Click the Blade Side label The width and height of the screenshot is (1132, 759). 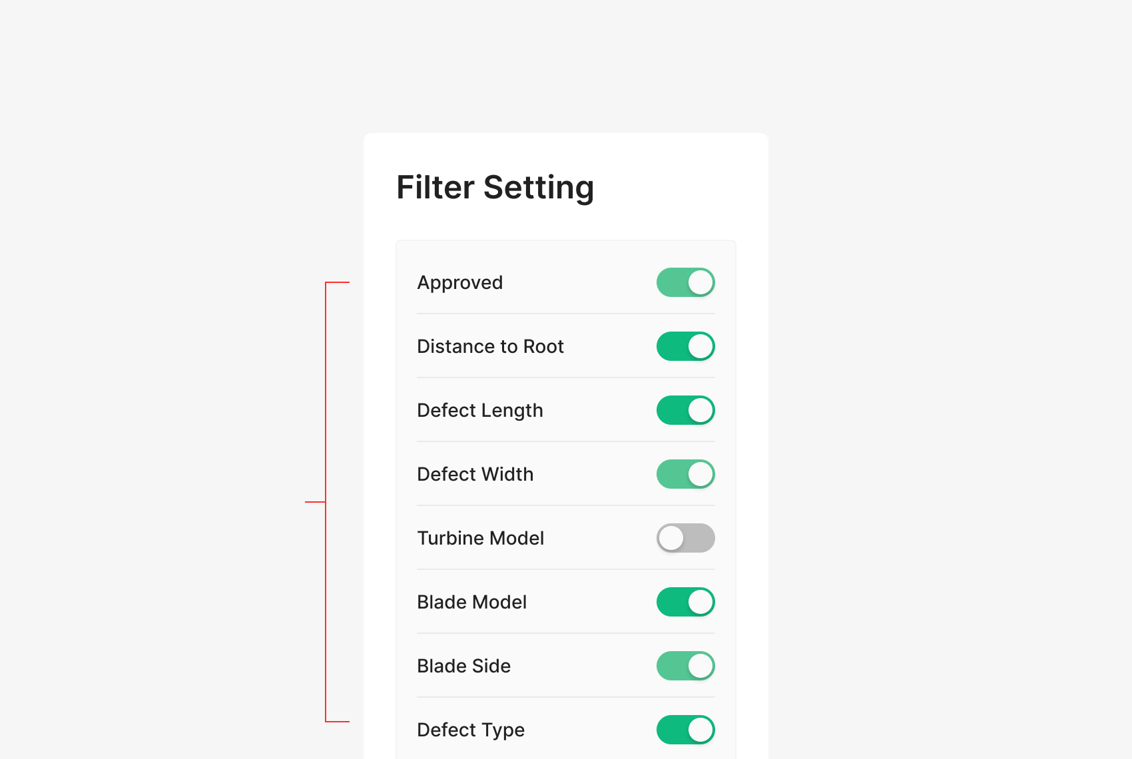(463, 666)
